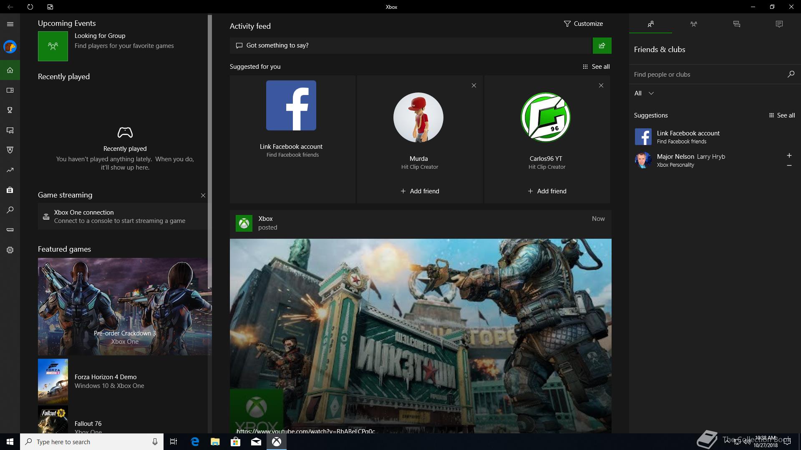801x450 pixels.
Task: Click the Looking for Group title
Action: [x=100, y=36]
